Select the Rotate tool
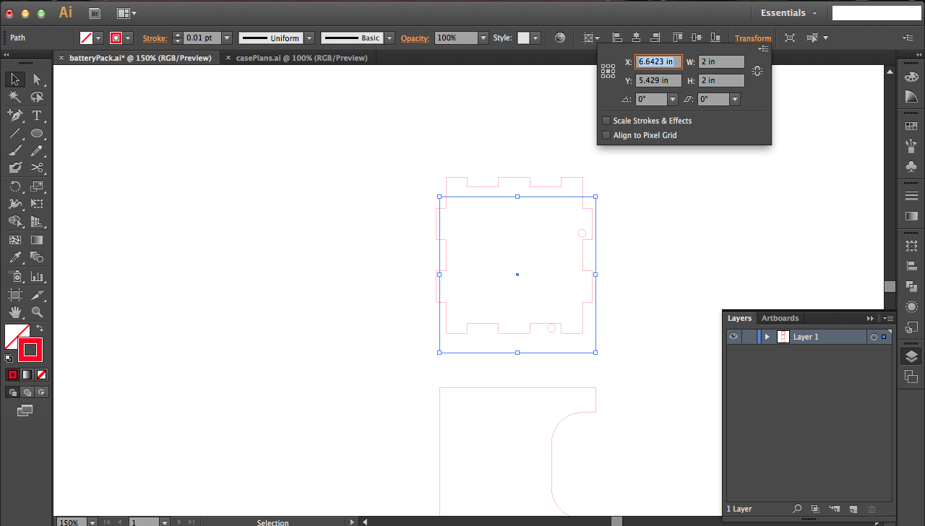 click(15, 186)
